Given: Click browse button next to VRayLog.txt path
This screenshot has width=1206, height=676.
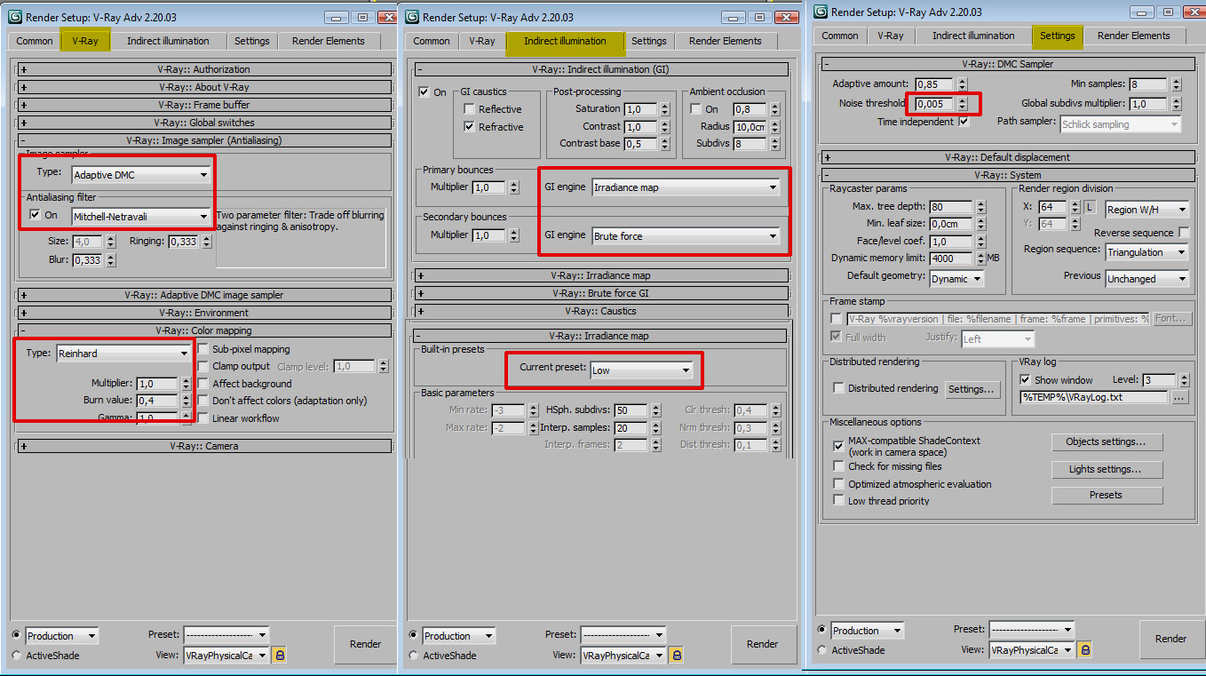Looking at the screenshot, I should pyautogui.click(x=1179, y=397).
